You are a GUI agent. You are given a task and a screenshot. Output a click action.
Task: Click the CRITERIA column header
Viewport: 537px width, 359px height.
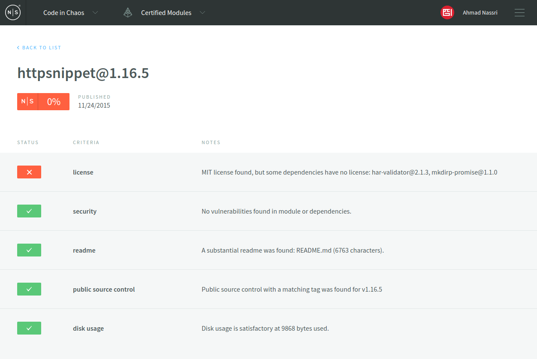[x=86, y=142]
